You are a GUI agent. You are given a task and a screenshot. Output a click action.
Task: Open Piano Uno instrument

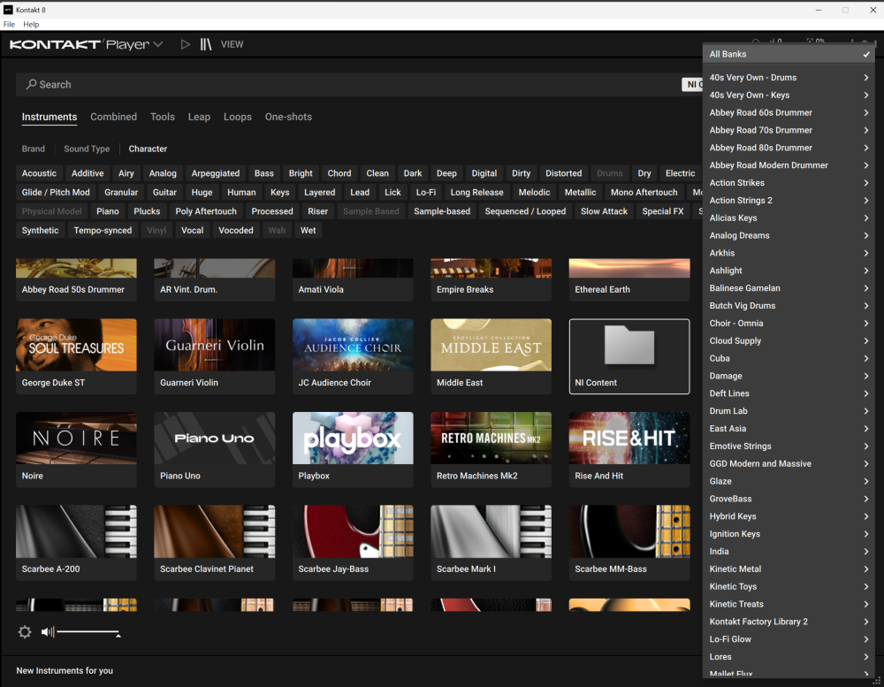[214, 449]
